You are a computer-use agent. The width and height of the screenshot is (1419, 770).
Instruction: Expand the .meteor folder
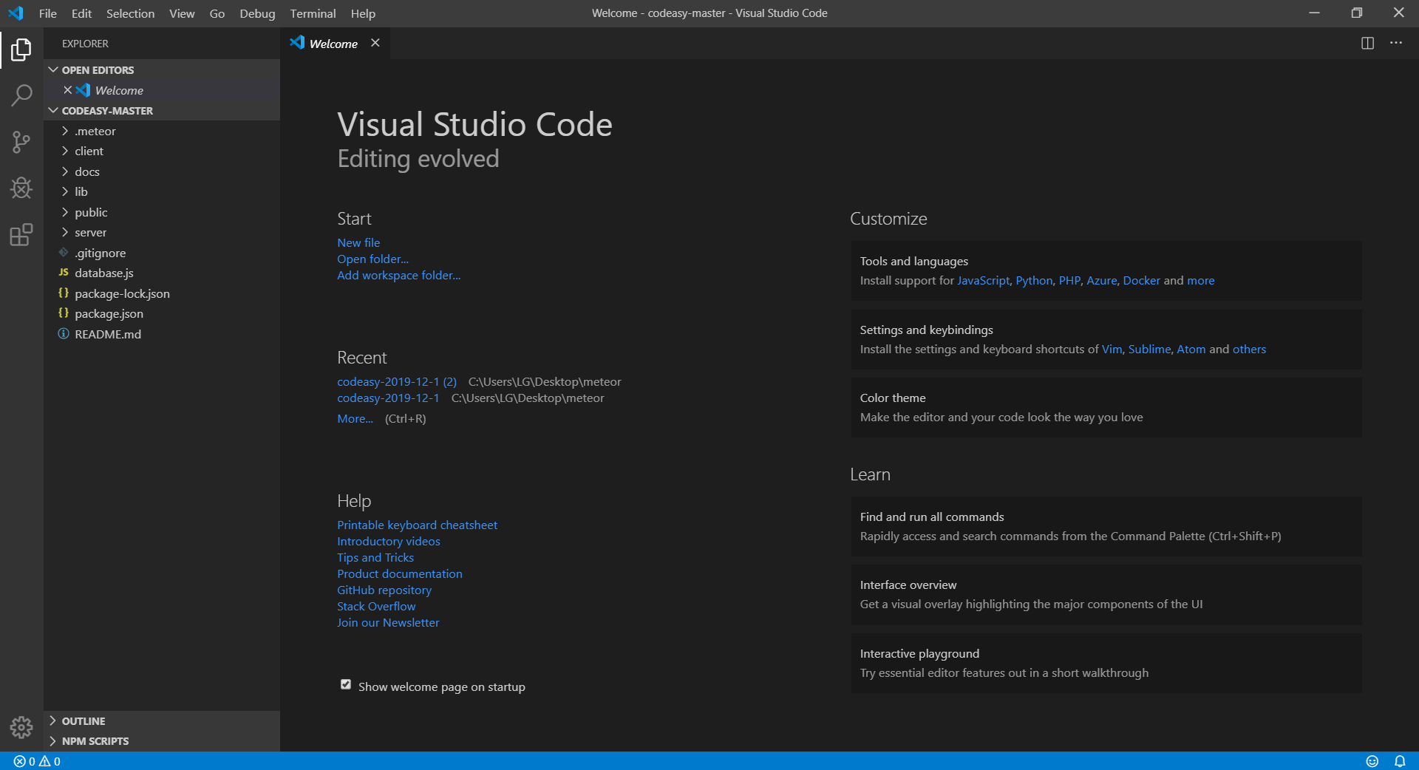click(x=65, y=131)
